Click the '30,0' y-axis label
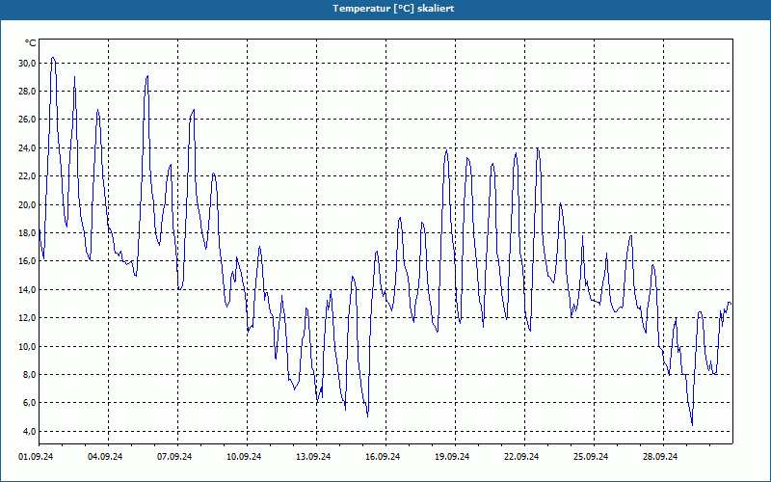The image size is (771, 482). [x=27, y=63]
